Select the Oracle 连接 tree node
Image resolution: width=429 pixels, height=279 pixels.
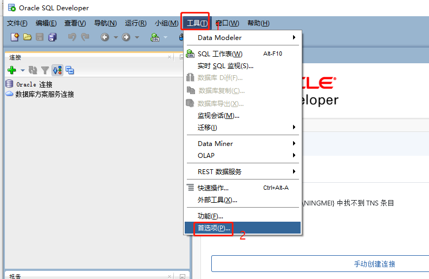click(34, 84)
